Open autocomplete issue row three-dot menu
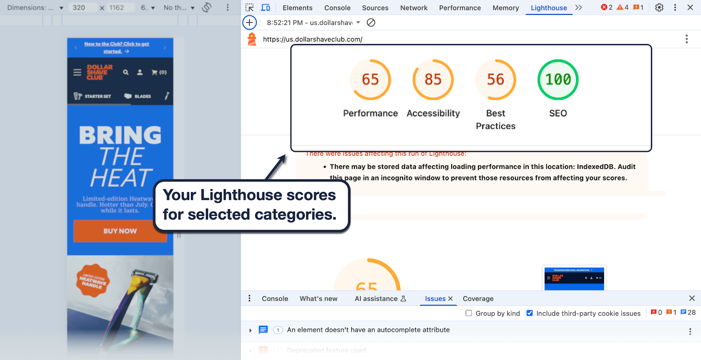The height and width of the screenshot is (360, 701). (690, 331)
